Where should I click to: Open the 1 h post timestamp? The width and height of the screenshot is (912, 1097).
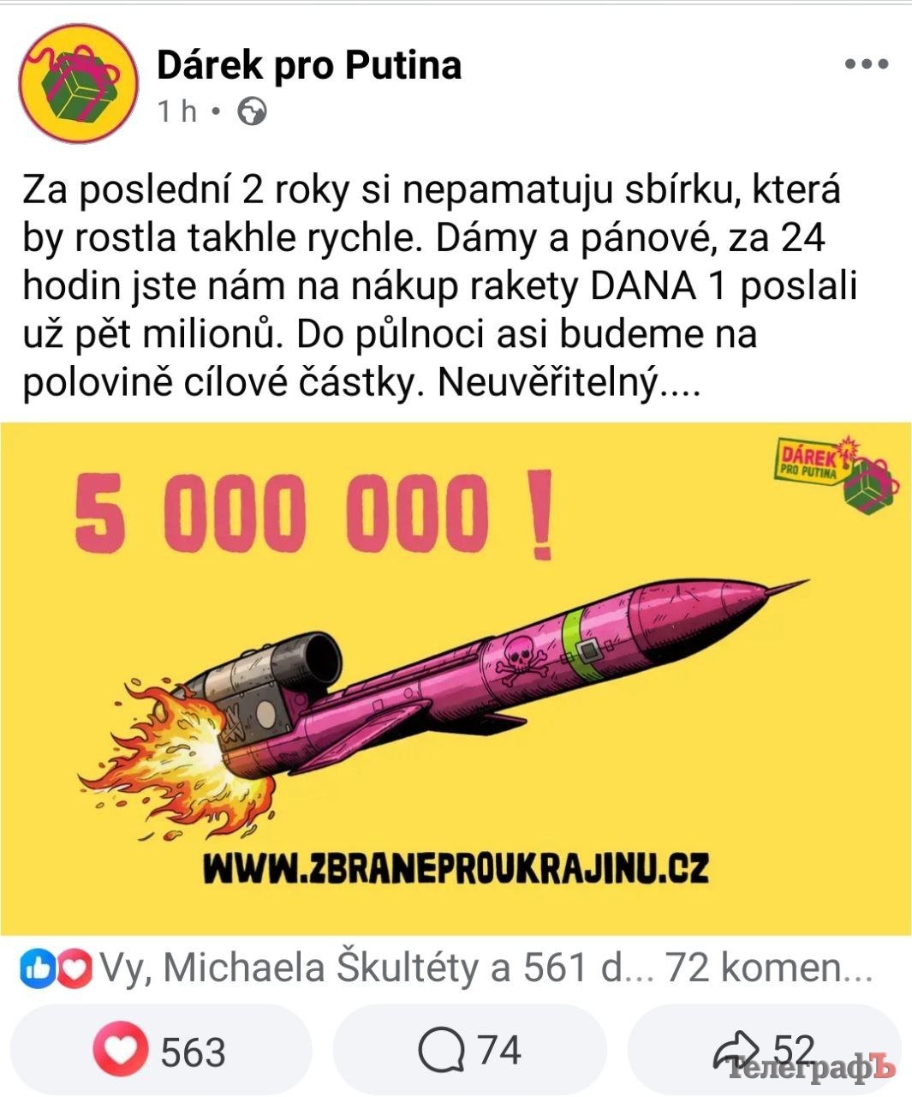coord(178,111)
